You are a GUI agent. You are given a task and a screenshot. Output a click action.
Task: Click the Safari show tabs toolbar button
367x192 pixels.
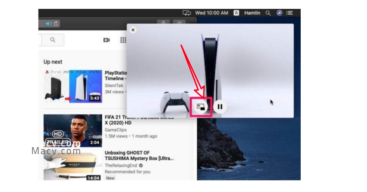pyautogui.click(x=179, y=22)
